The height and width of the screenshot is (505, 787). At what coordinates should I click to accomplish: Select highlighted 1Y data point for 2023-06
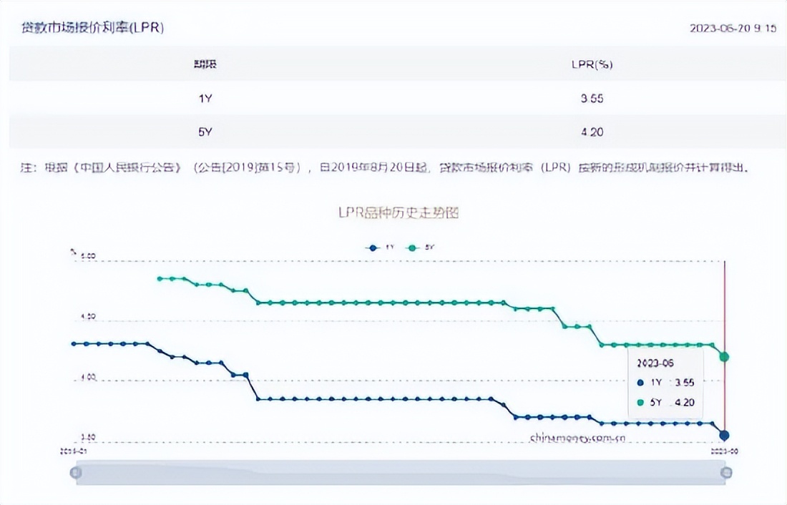724,435
